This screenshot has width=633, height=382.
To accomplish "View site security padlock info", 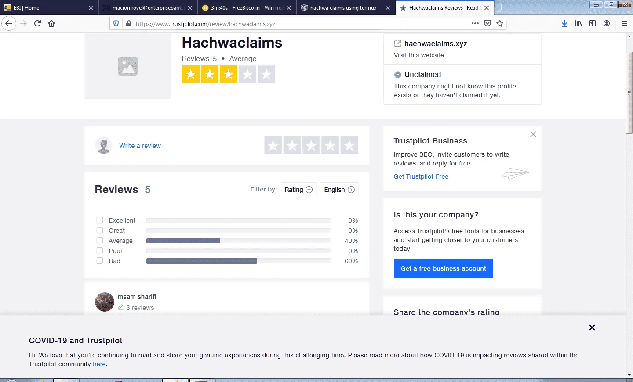I will click(x=129, y=24).
